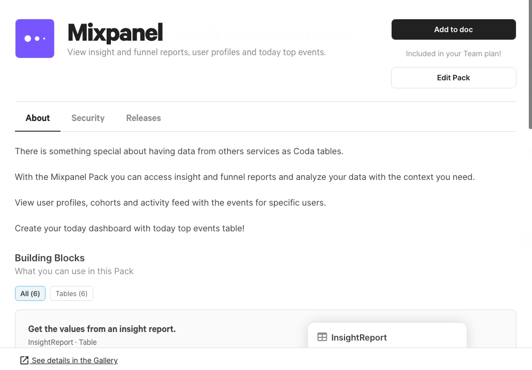Click the pack description under the Mixpanel title
Image resolution: width=532 pixels, height=370 pixels.
pyautogui.click(x=197, y=52)
